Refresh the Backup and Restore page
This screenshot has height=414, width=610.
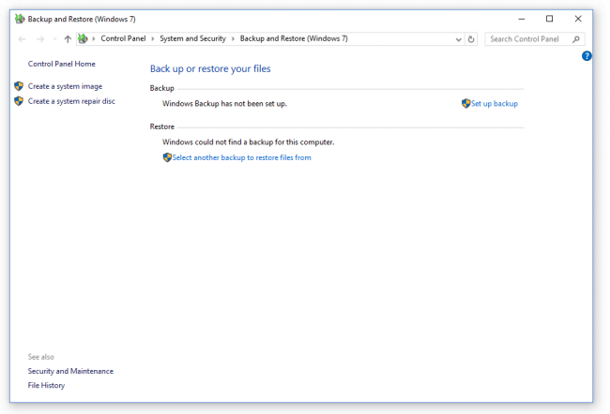click(x=471, y=39)
